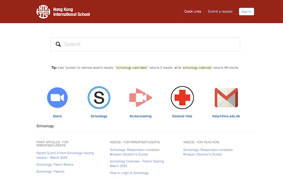Click the highlighted "schoology calendars" quoted example
The width and height of the screenshot is (283, 177).
click(132, 68)
